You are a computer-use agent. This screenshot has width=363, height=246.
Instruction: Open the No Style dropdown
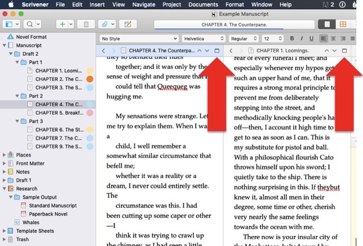pyautogui.click(x=140, y=38)
